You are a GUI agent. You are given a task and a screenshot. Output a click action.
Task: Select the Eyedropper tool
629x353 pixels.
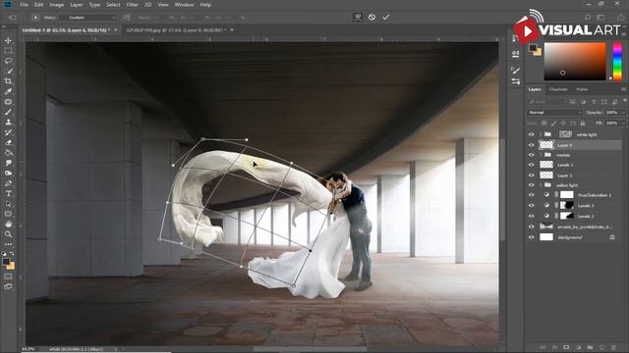pyautogui.click(x=8, y=91)
